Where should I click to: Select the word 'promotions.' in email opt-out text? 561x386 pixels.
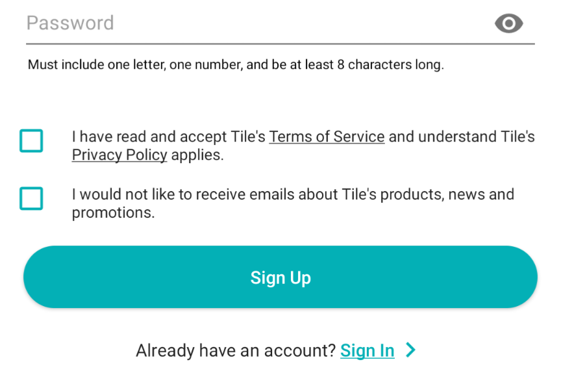pyautogui.click(x=113, y=212)
